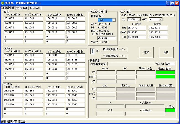This screenshot has height=124, width=180.
Task: Click 三线Ra first row 25.9470 field
Action: tap(13, 55)
